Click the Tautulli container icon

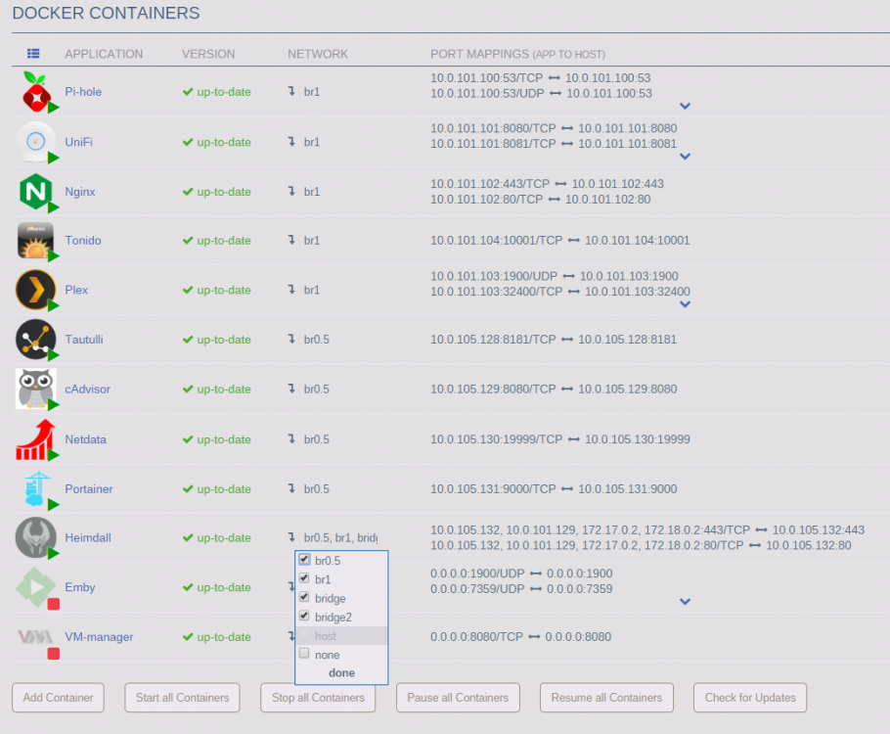click(36, 340)
